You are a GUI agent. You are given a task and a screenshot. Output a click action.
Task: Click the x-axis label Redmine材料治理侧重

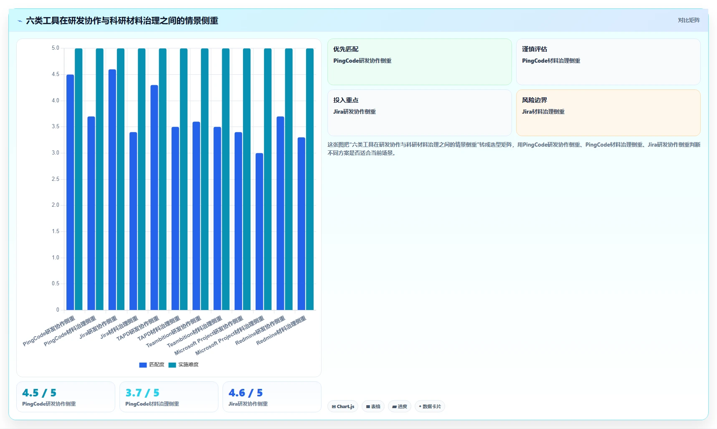281,330
